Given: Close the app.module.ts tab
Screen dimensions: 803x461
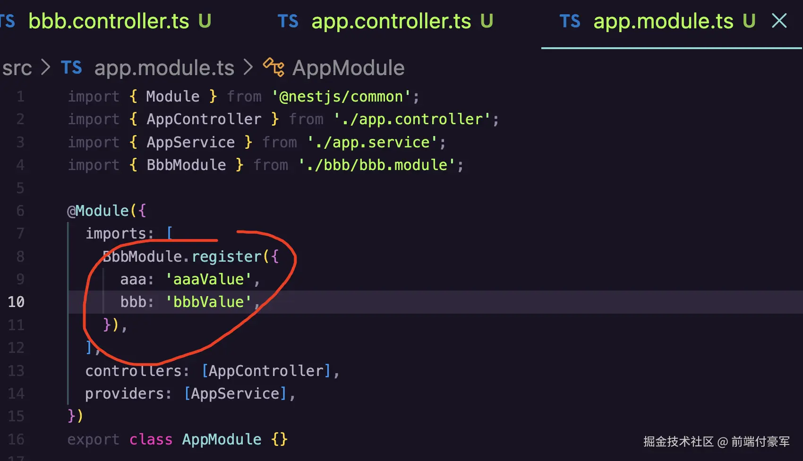Looking at the screenshot, I should 779,21.
